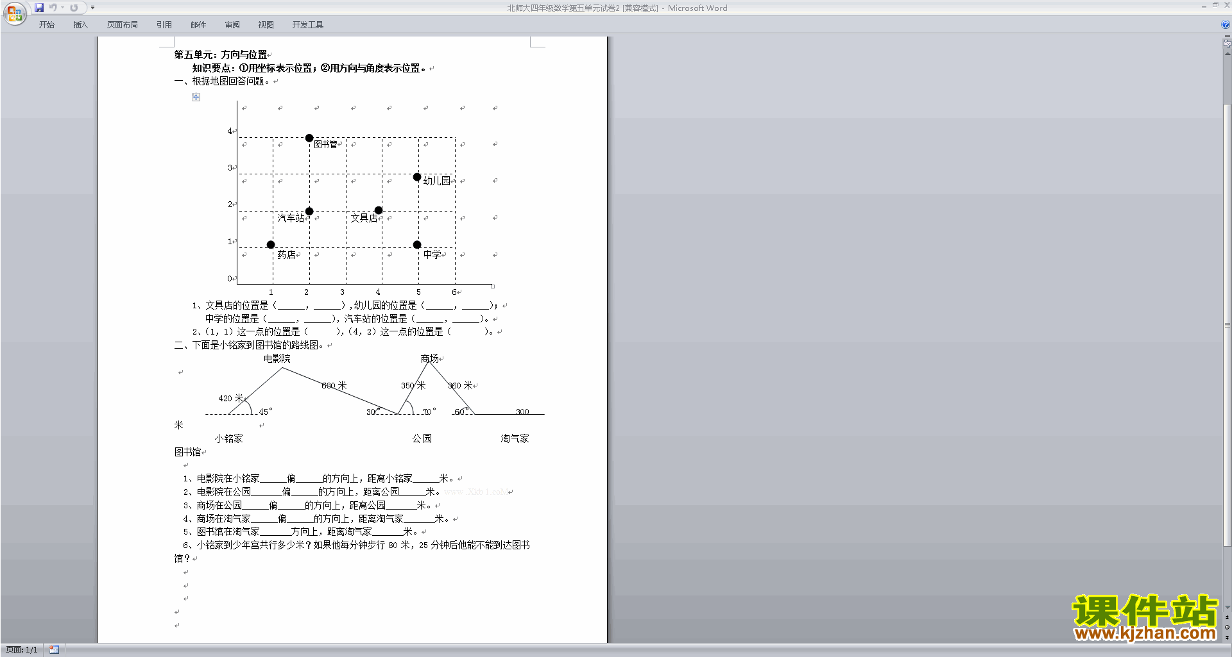Viewport: 1232px width, 657px height.
Task: Click the 药店 label in the grid
Action: 287,254
